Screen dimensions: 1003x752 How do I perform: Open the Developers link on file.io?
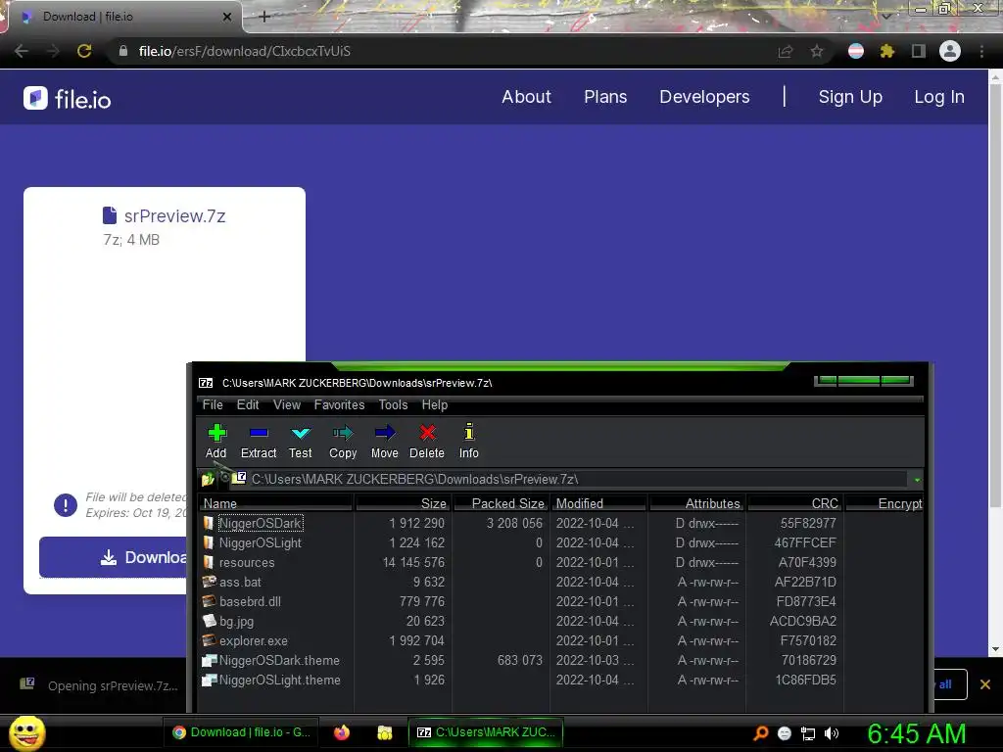pyautogui.click(x=704, y=97)
